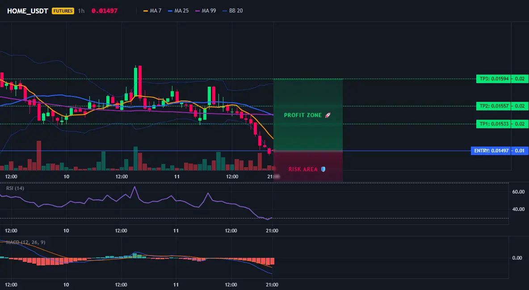This screenshot has width=529, height=290.
Task: Click the HOME_USDT symbol name
Action: (x=28, y=11)
